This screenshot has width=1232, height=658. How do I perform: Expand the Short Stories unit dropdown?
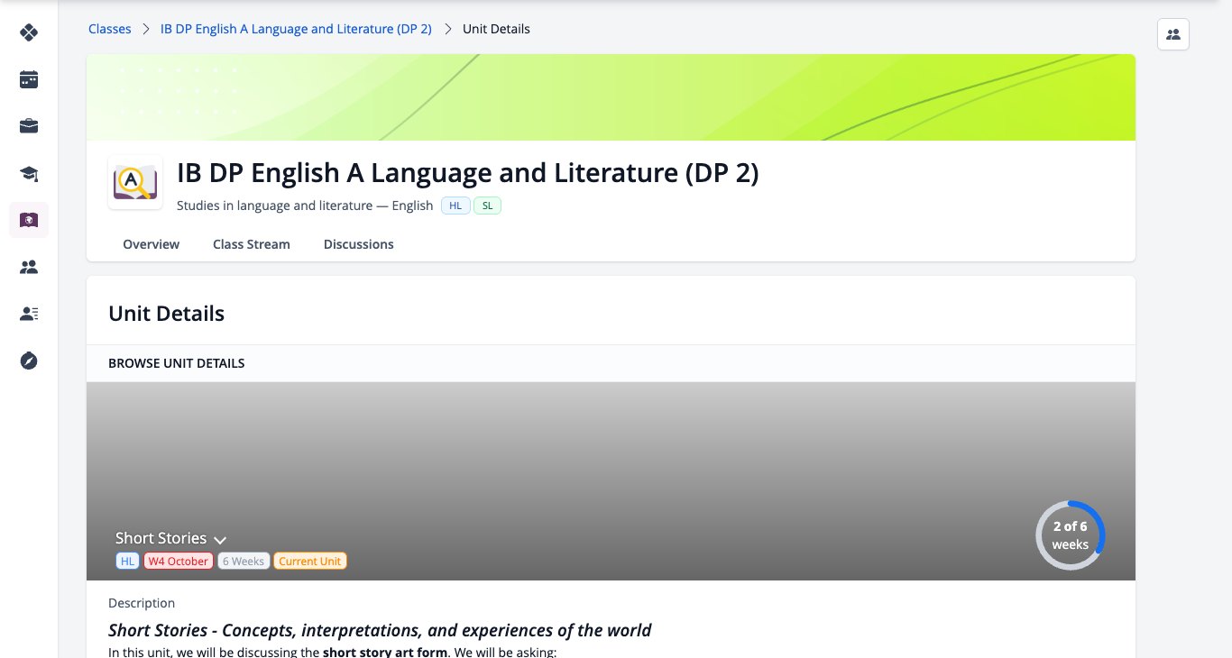[x=170, y=538]
